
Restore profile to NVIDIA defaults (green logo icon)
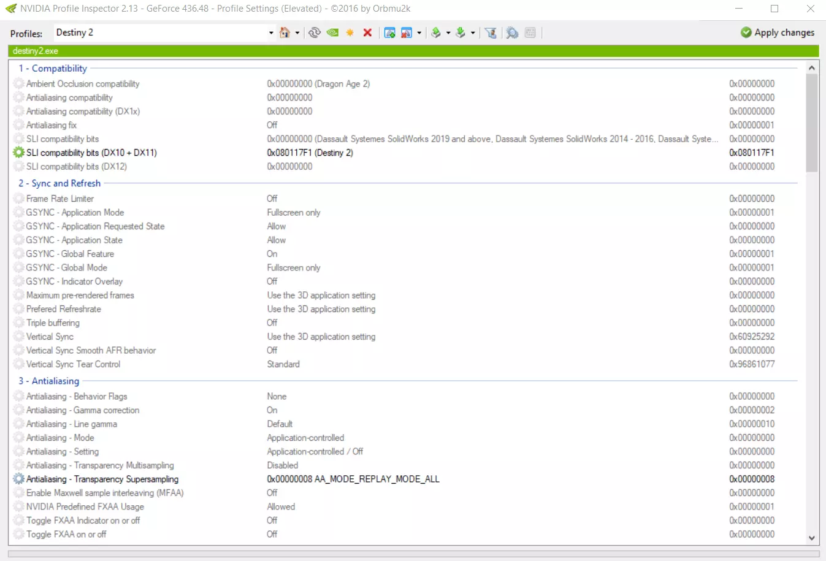(x=332, y=32)
